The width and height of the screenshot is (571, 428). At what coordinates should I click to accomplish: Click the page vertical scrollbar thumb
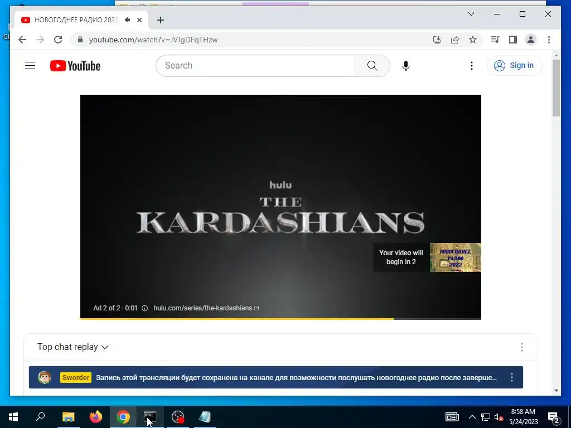(556, 87)
